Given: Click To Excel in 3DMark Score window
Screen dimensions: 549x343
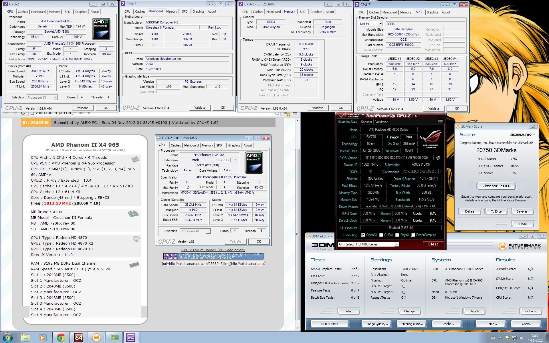Looking at the screenshot, I should pyautogui.click(x=496, y=211).
